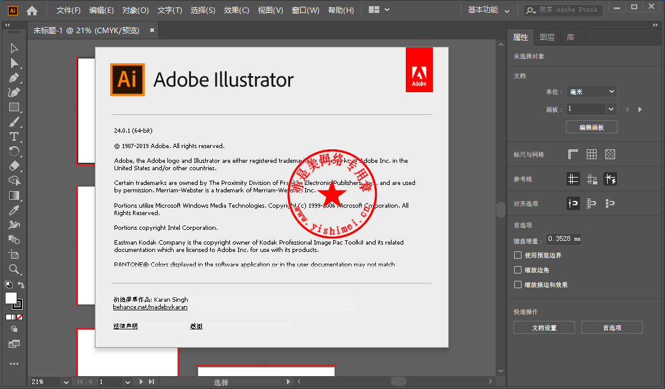
Task: Open Edit Toolbar three dots
Action: 14,364
